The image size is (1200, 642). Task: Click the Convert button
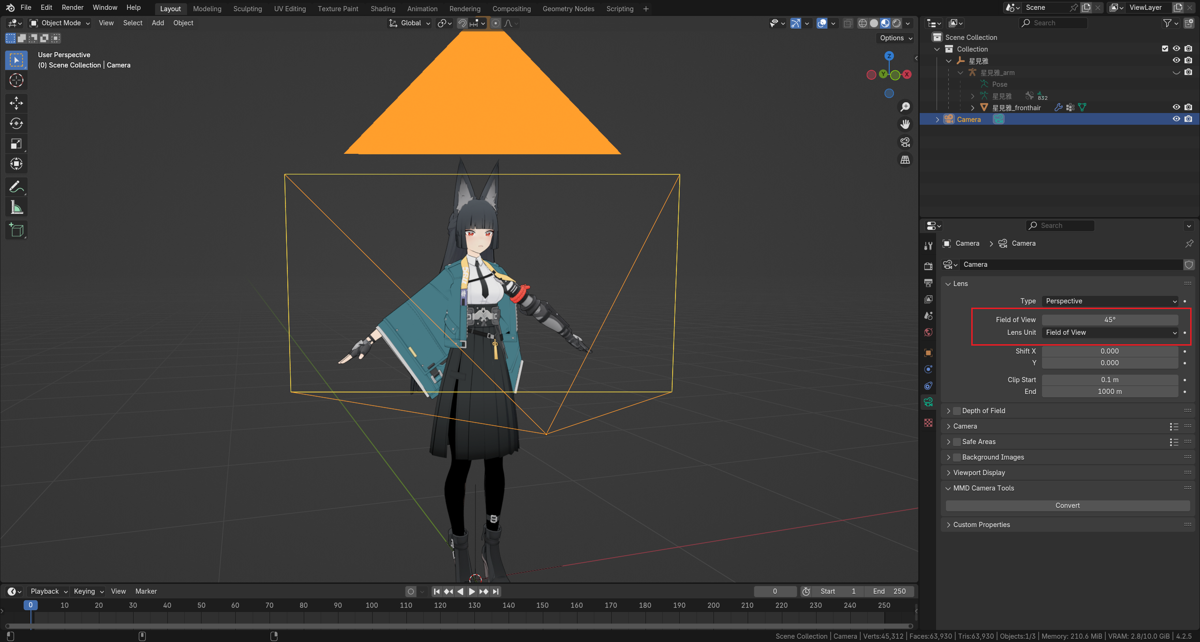point(1067,506)
